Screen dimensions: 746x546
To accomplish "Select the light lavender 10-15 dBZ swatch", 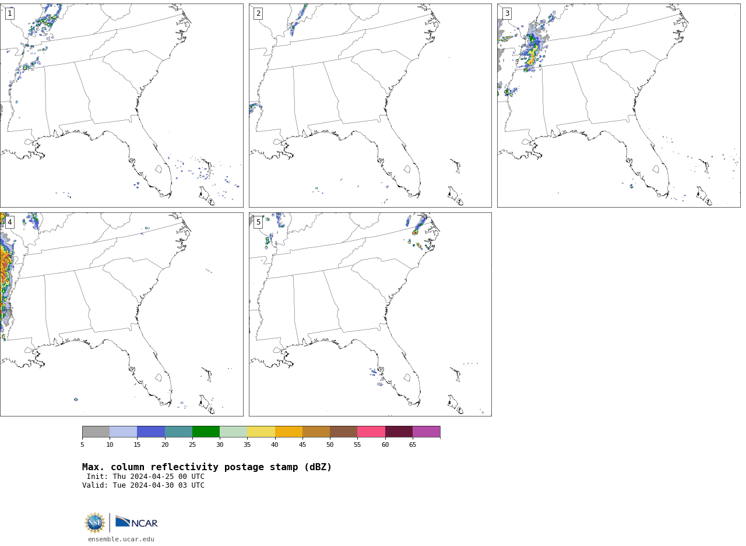I will click(124, 432).
